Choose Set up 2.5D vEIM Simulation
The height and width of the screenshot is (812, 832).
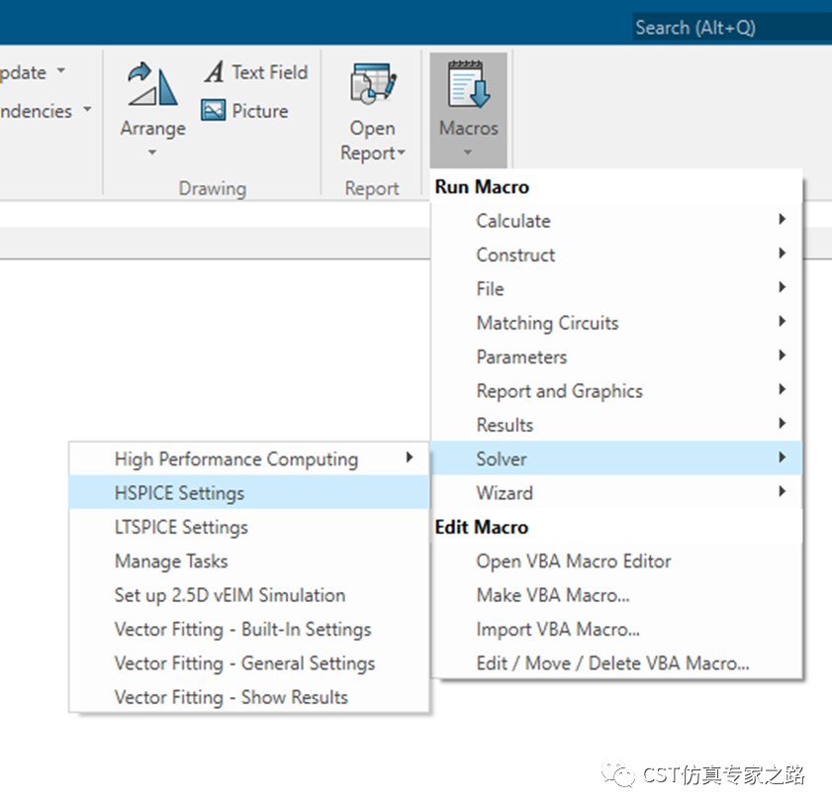[x=249, y=595]
